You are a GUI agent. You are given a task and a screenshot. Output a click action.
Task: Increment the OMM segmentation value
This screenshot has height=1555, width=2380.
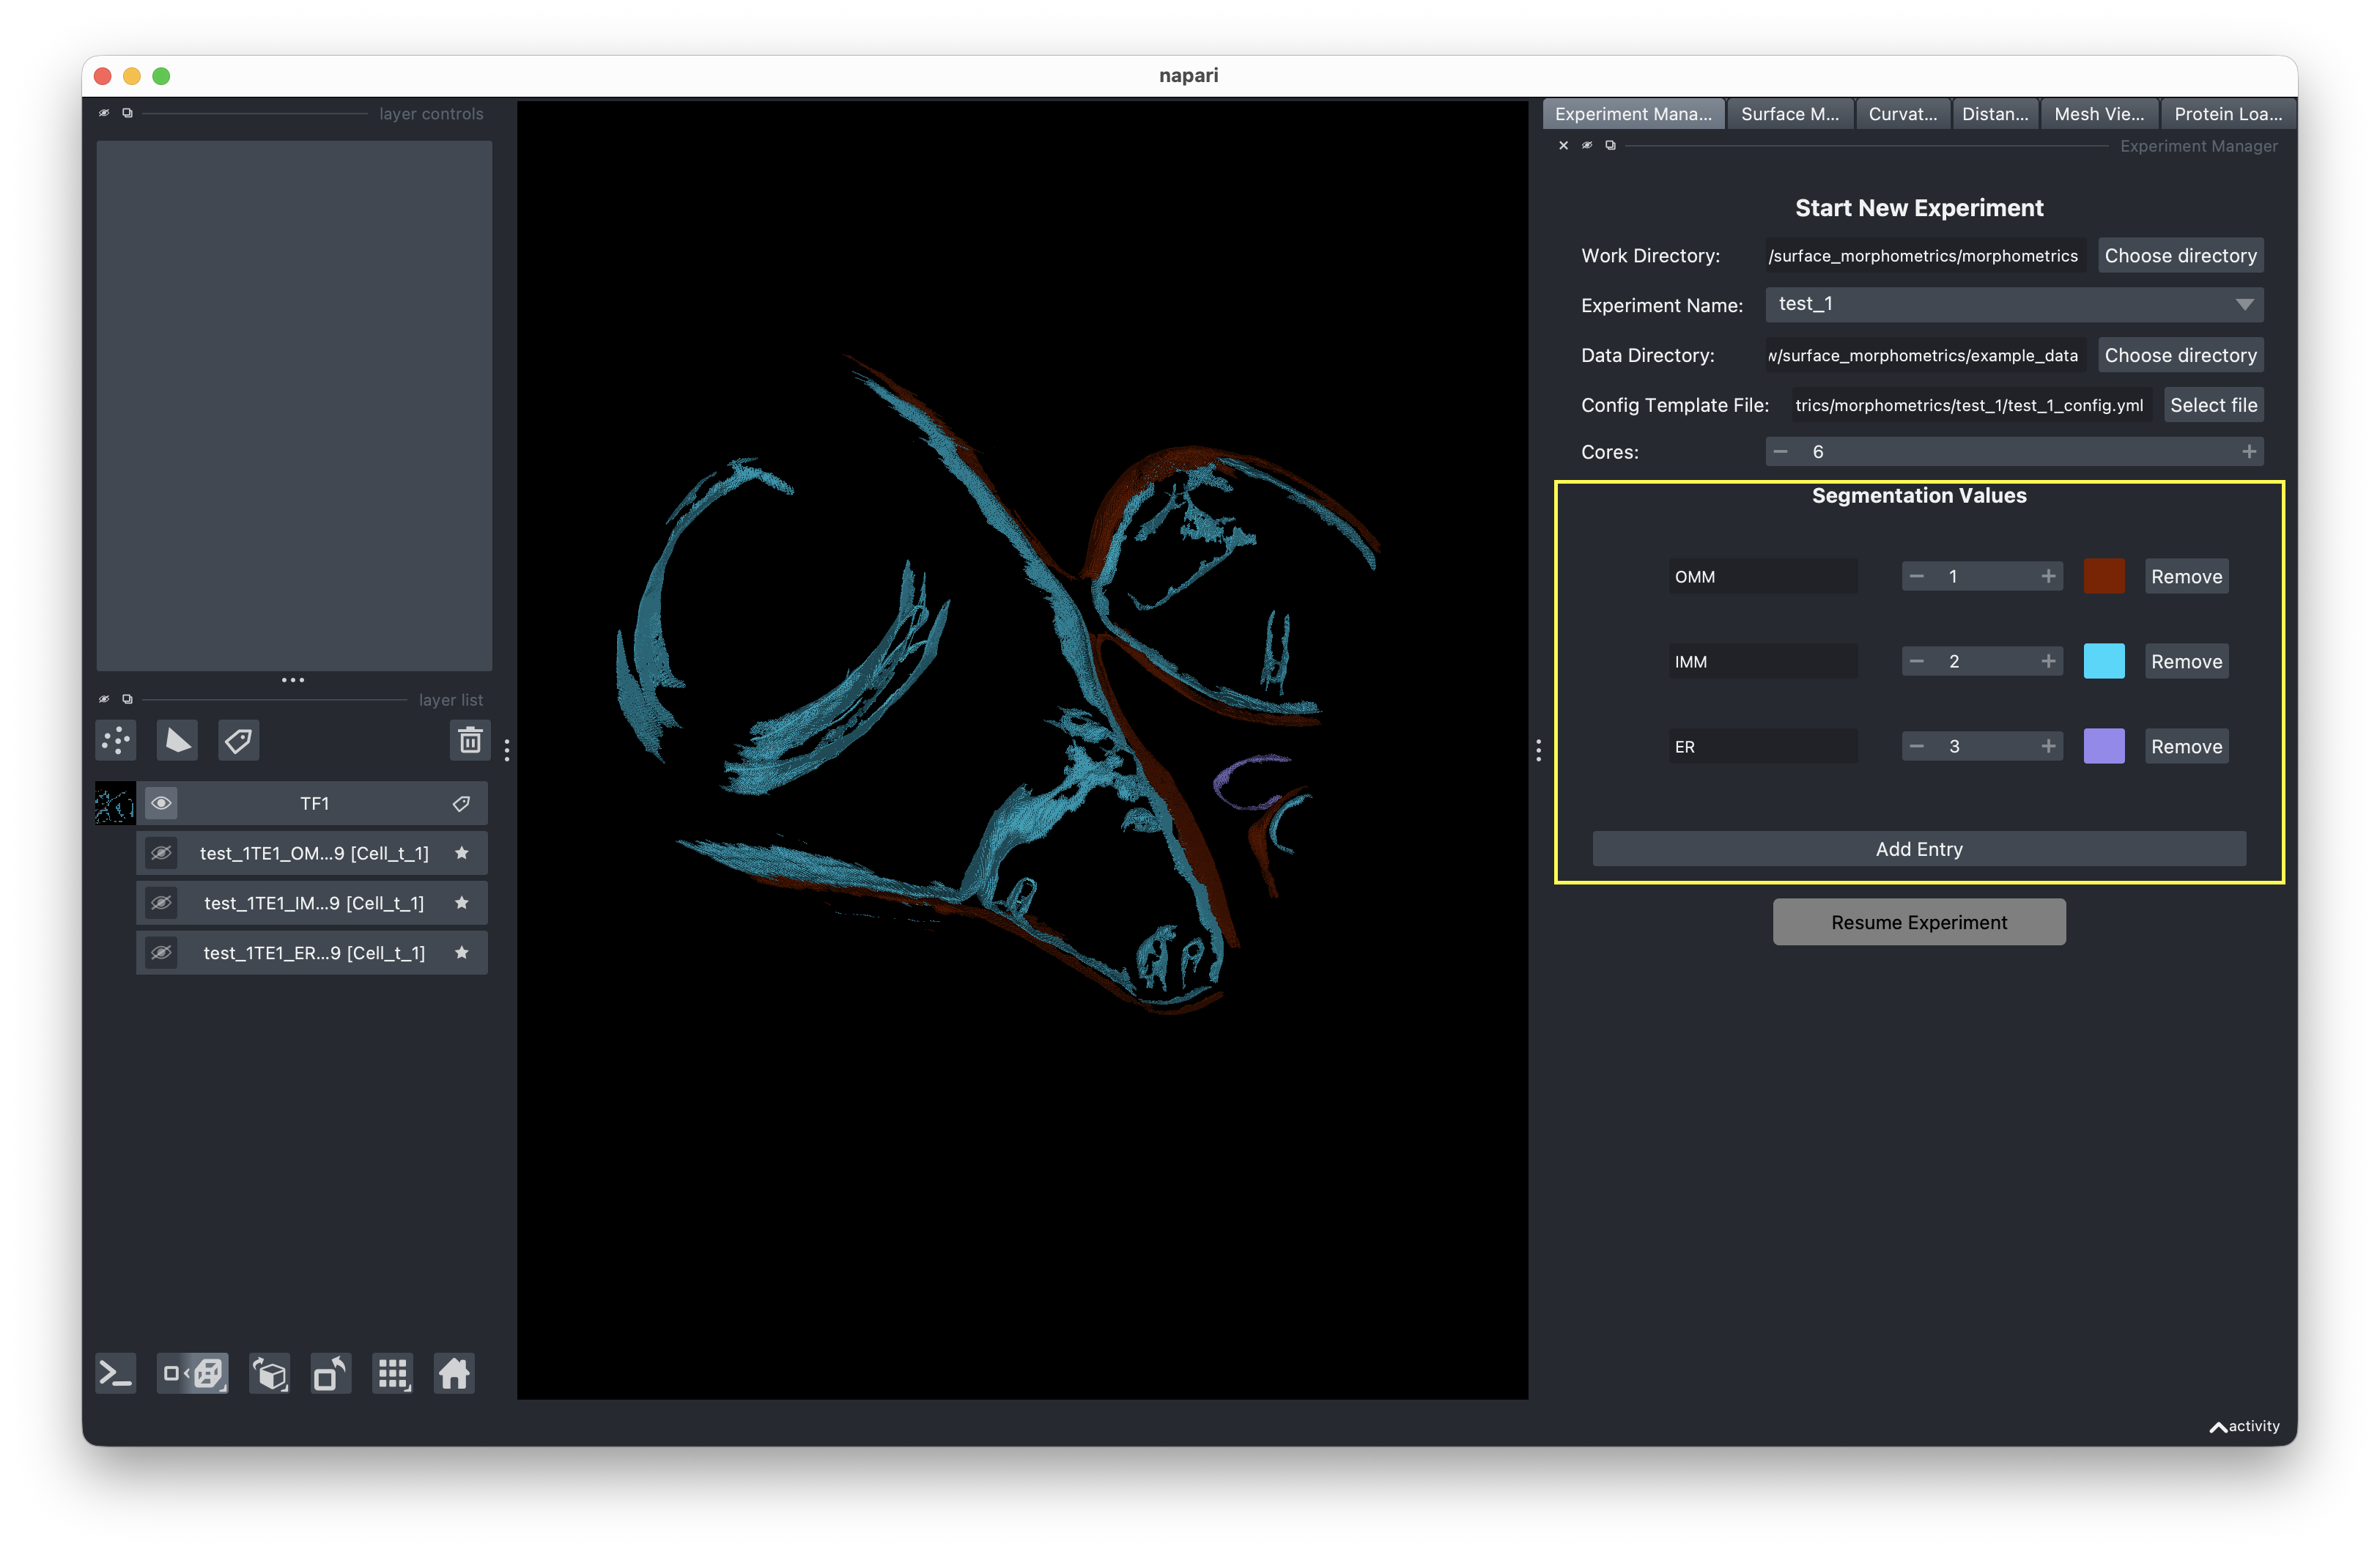pos(2048,577)
